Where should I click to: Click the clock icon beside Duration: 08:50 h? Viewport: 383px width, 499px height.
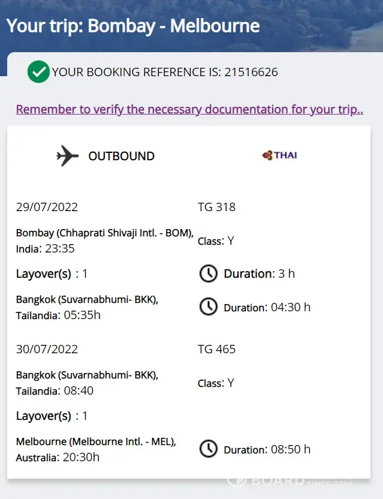click(208, 449)
